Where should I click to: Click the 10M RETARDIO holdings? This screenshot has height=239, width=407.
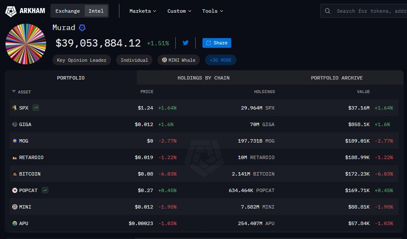(x=256, y=157)
